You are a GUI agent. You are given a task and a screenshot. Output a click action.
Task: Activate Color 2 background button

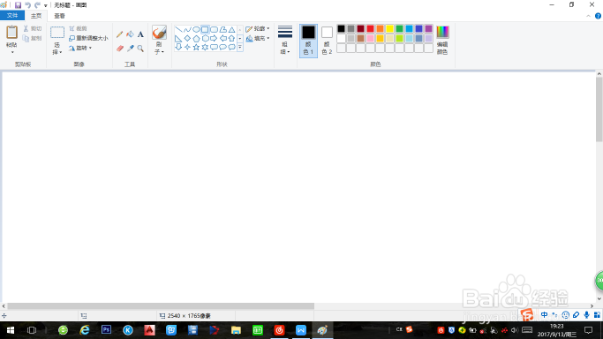tap(327, 41)
